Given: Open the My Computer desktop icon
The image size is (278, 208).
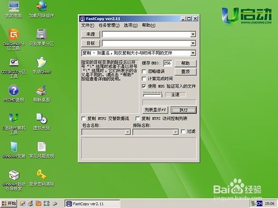Looking at the screenshot, I should pyautogui.click(x=14, y=9).
